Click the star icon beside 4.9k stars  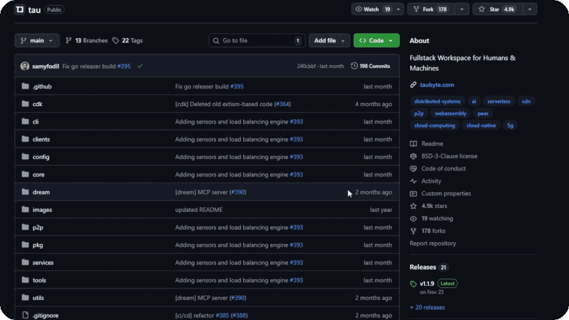413,206
